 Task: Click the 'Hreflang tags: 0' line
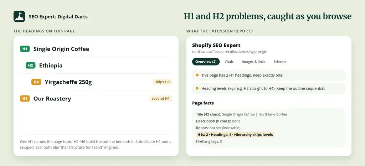(x=209, y=141)
